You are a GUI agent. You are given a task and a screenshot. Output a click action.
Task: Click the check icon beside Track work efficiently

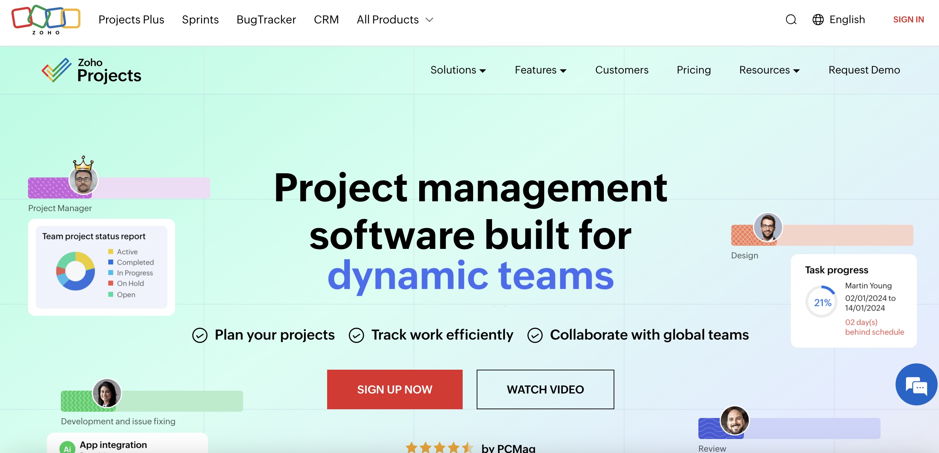(356, 335)
